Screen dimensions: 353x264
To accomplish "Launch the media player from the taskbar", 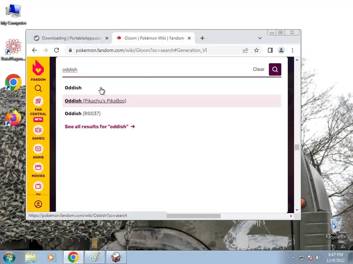I will point(51,257).
